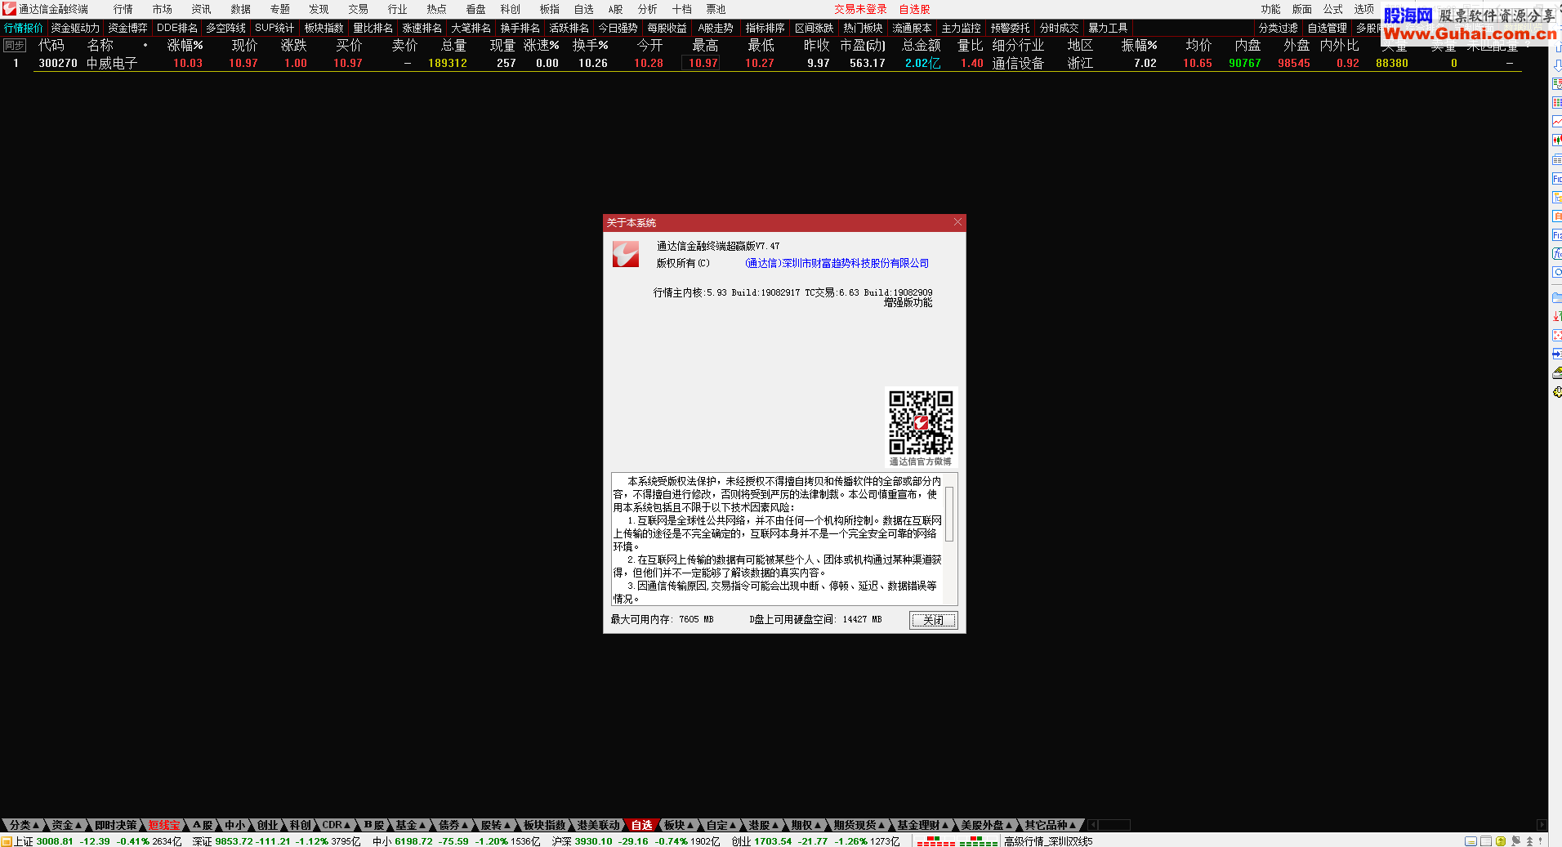Expand the 股转 dropdown tab
This screenshot has height=847, width=1562.
(496, 825)
